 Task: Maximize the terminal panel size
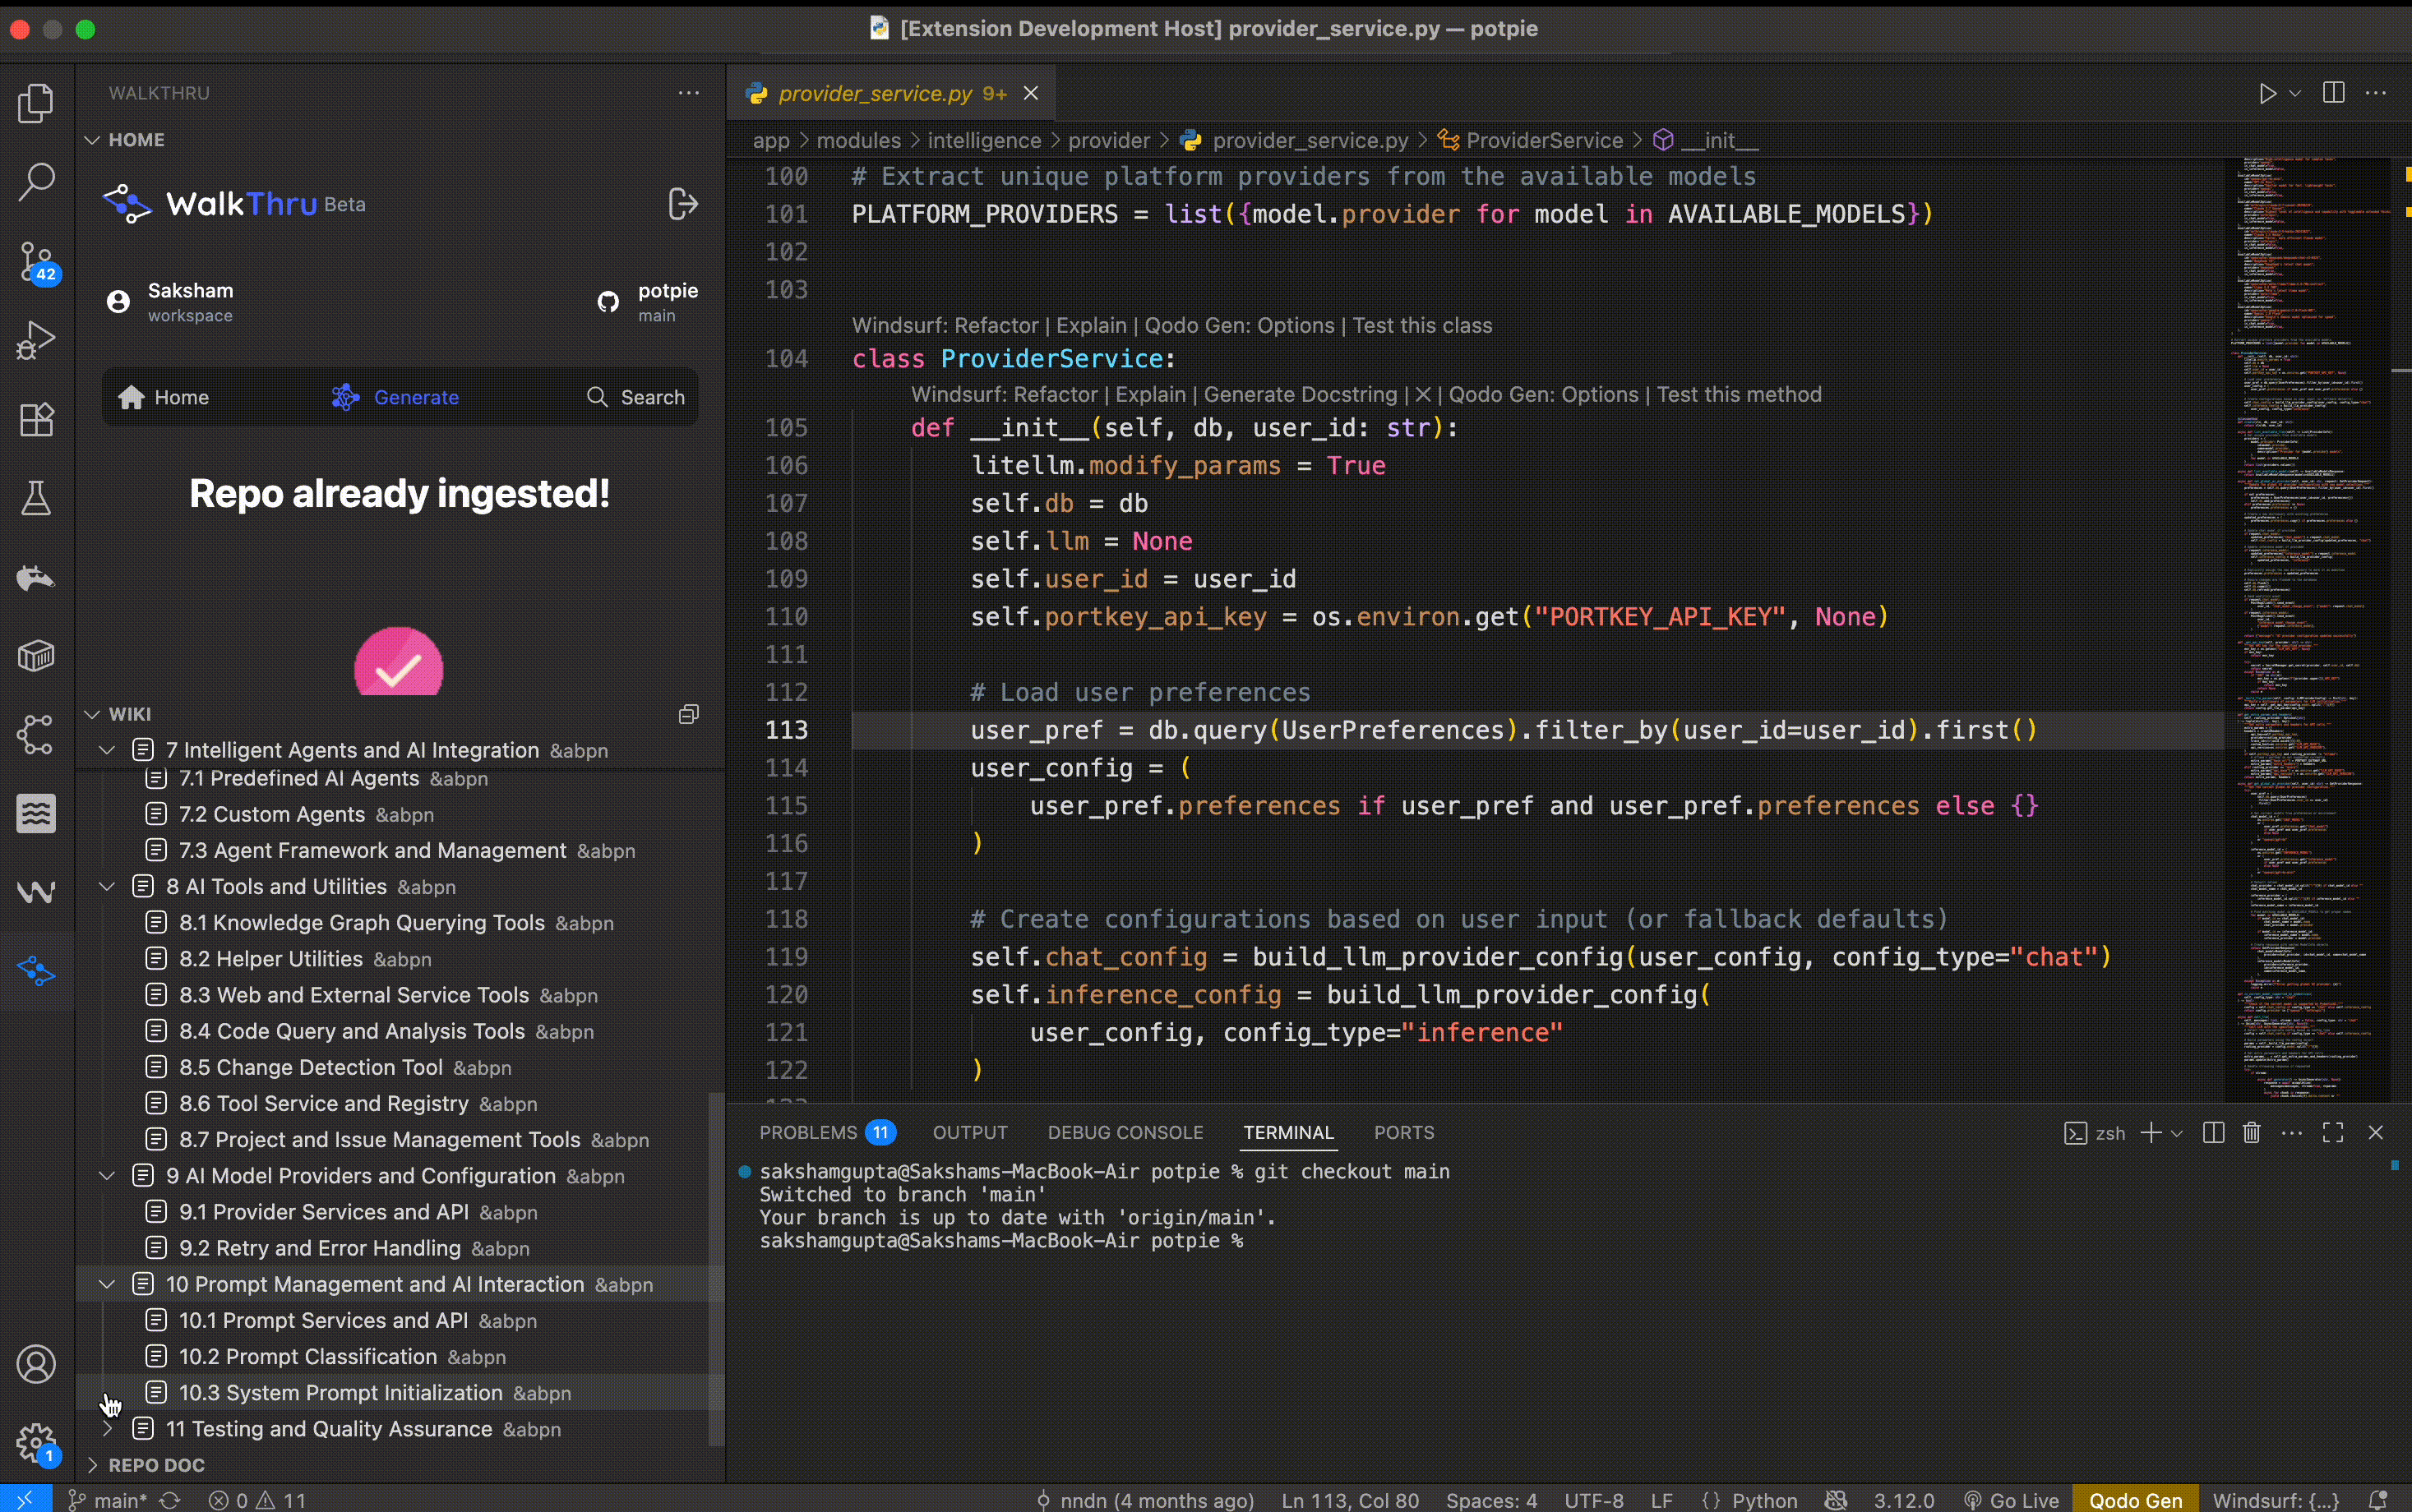(x=2334, y=1133)
